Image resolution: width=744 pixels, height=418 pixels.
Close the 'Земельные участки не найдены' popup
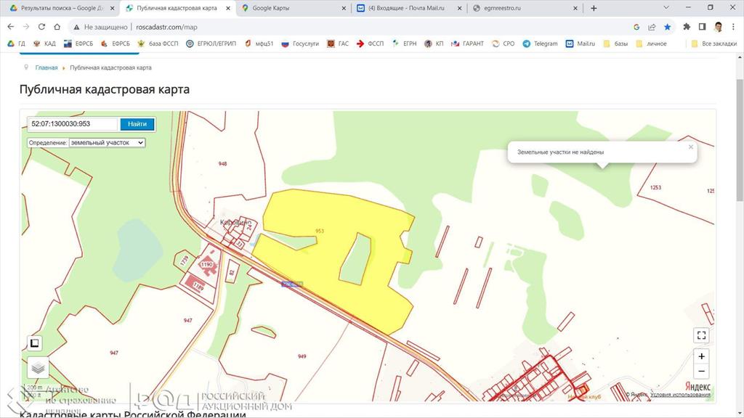(691, 147)
